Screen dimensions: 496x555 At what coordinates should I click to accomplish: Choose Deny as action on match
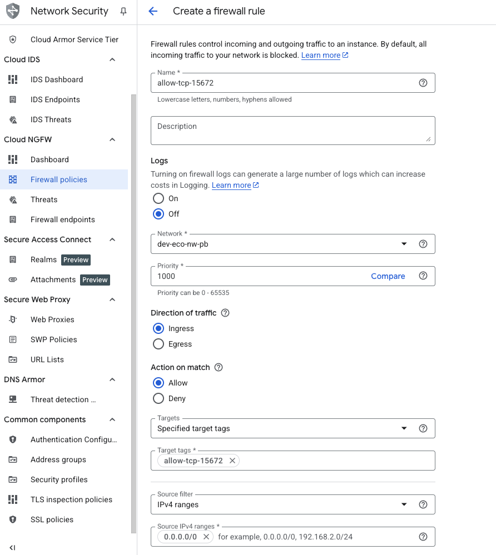(158, 398)
